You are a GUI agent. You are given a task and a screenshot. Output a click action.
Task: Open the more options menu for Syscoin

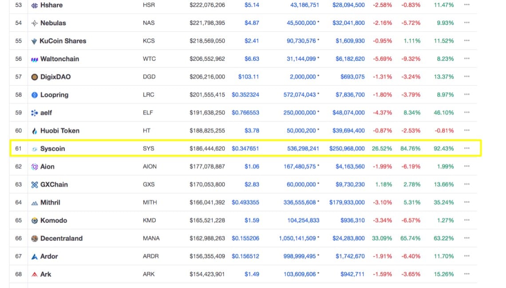click(x=466, y=148)
